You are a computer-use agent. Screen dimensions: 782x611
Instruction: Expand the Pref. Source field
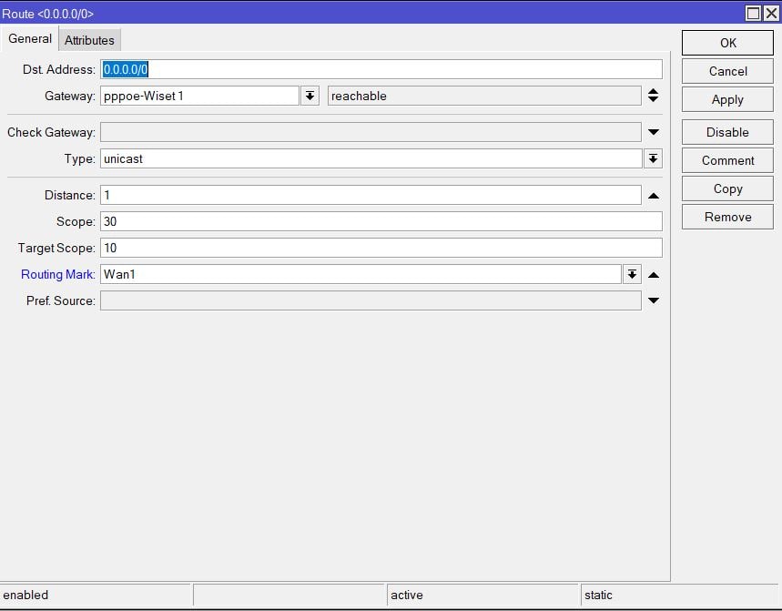click(x=654, y=300)
